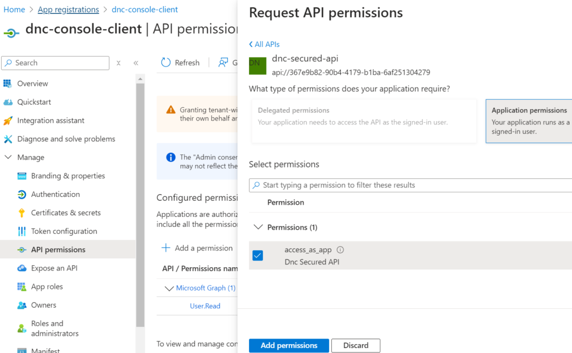Go to Home breadcrumb link
572x353 pixels.
14,9
